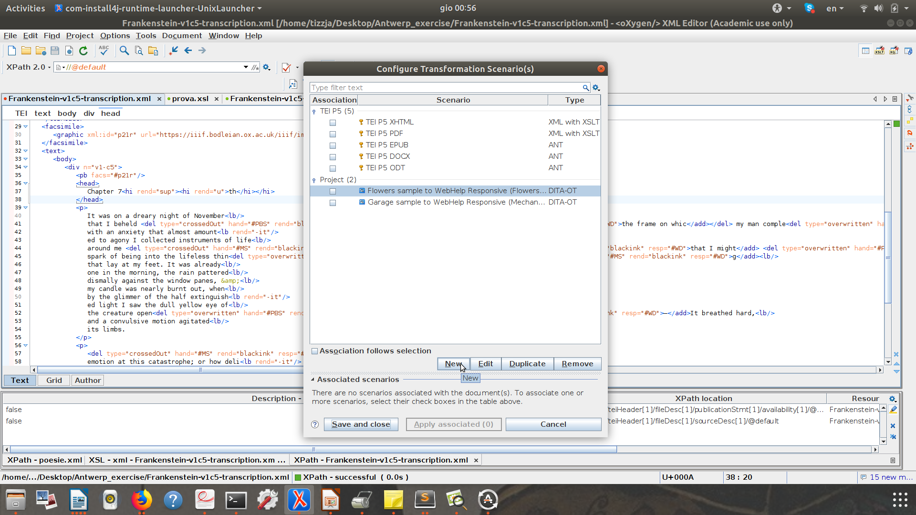Select the Editor perspective icon
Viewport: 916px width, 515px height.
865,51
